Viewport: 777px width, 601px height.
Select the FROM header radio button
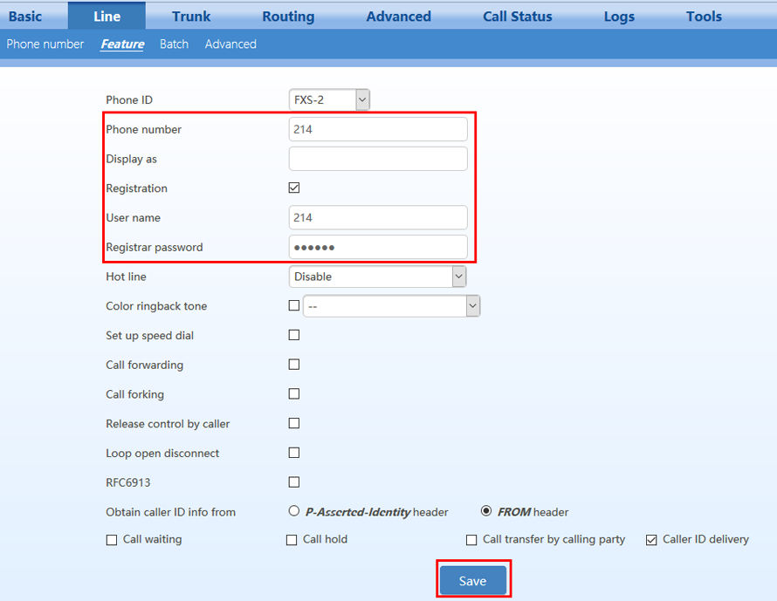[x=486, y=512]
